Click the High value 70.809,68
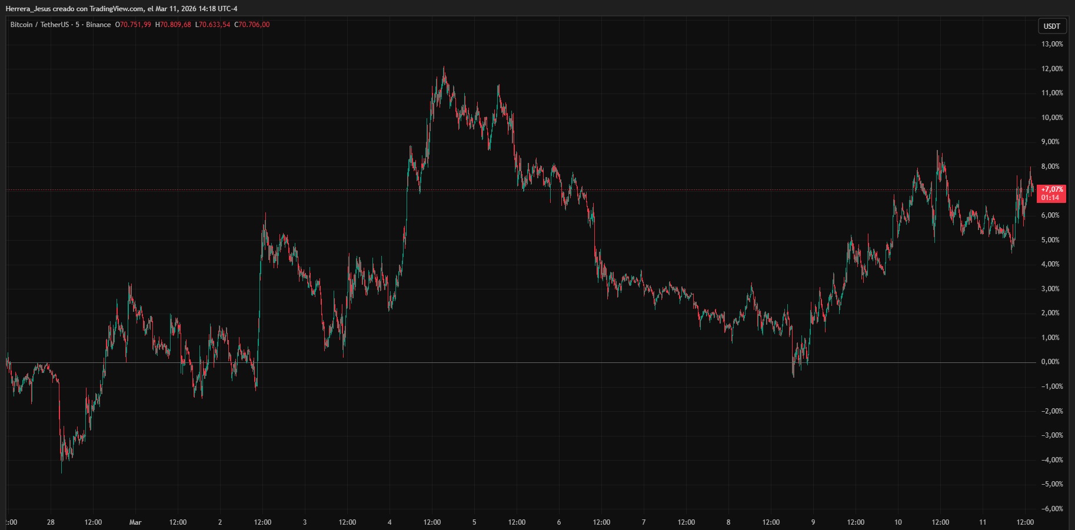 pyautogui.click(x=175, y=25)
